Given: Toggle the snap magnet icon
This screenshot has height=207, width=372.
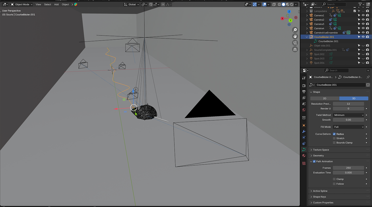Looking at the screenshot, I should tap(151, 4).
